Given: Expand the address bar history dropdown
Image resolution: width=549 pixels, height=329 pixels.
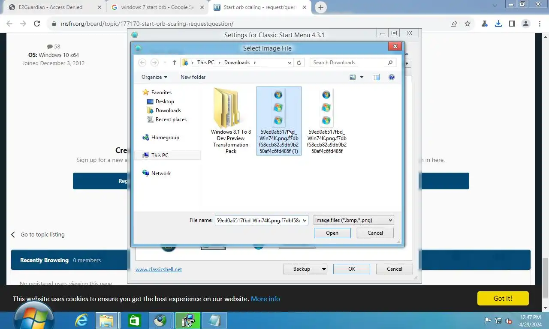Looking at the screenshot, I should click(x=290, y=63).
